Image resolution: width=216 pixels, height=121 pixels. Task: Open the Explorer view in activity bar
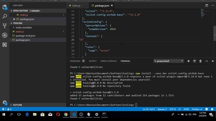point(4,7)
